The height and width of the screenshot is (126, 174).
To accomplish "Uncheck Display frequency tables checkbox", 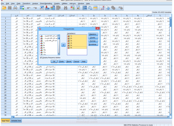I will click(41, 58).
